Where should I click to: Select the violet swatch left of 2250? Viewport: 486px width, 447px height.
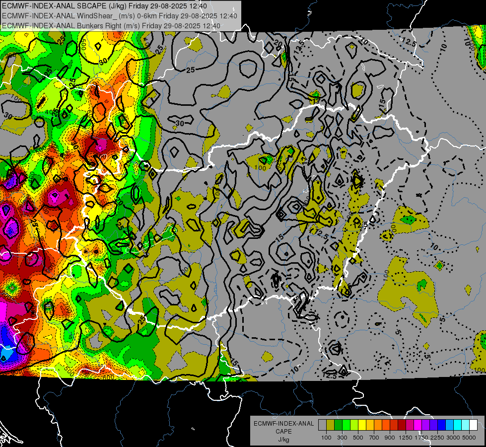coord(433,425)
